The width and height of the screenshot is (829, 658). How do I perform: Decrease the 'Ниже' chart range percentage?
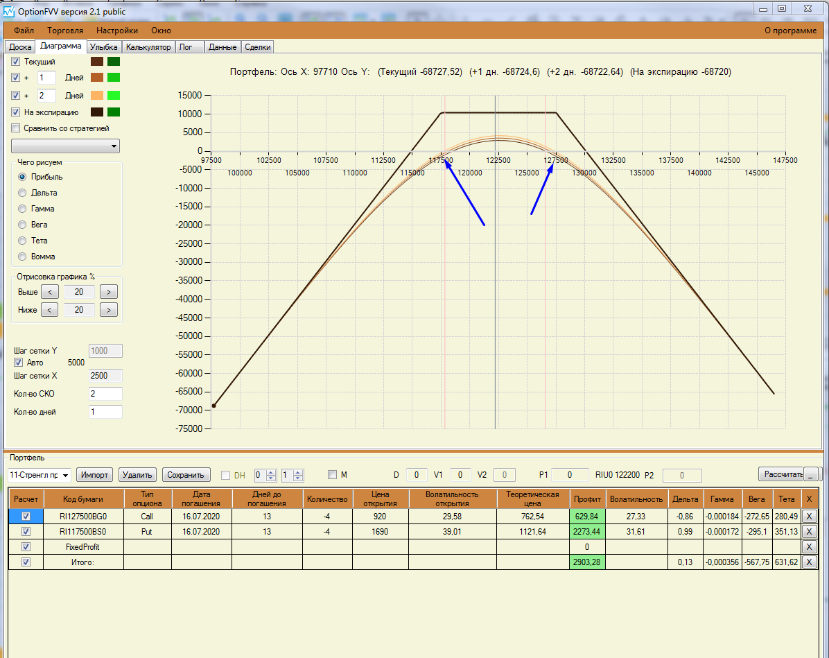click(x=49, y=310)
